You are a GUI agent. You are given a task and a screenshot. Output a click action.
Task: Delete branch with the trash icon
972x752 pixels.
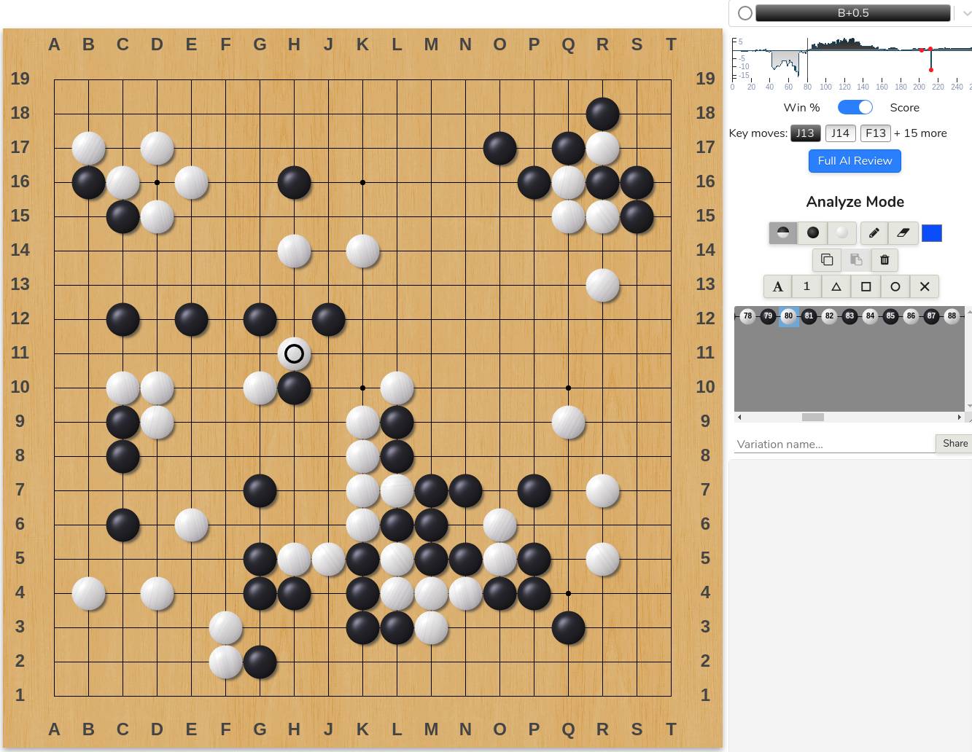coord(884,260)
